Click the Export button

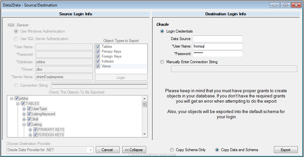tap(286, 150)
